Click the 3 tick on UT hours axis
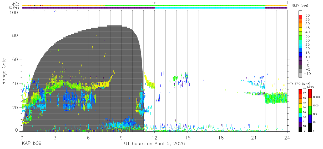The height and width of the screenshot is (149, 323). coord(55,137)
